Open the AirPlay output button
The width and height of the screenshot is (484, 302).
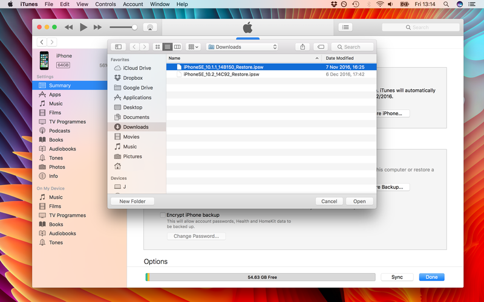[x=150, y=27]
